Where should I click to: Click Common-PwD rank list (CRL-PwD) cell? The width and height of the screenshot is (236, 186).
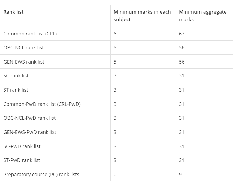[42, 104]
